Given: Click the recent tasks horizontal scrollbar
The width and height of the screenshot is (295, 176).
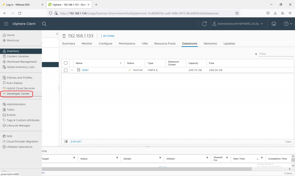Looking at the screenshot, I should [147, 169].
